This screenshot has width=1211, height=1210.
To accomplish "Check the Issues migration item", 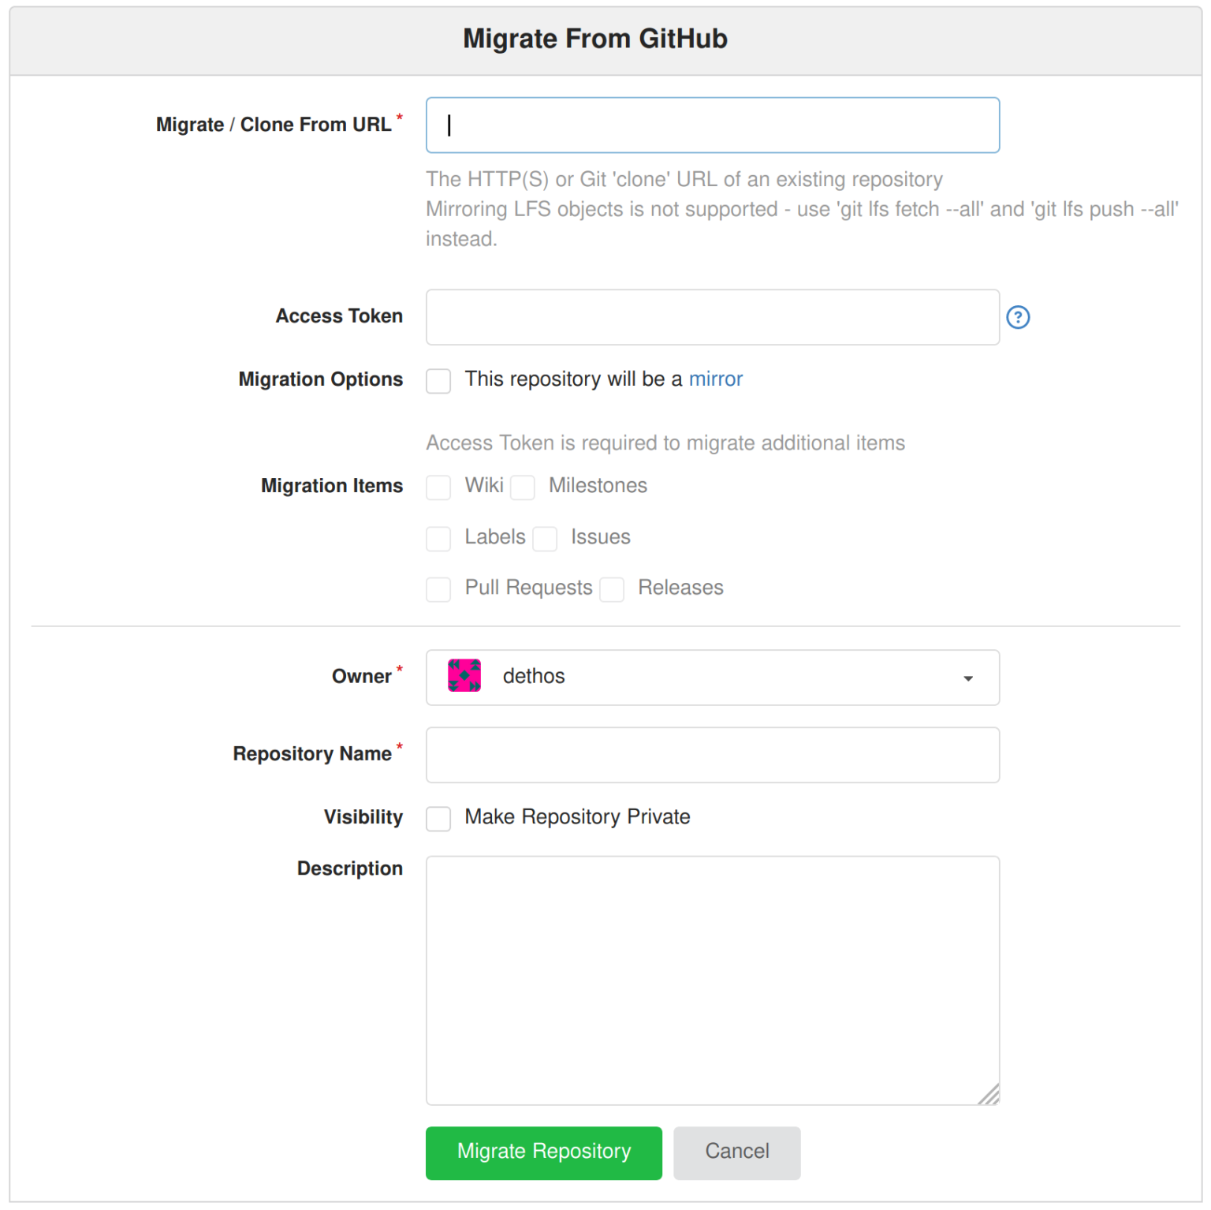I will 545,539.
